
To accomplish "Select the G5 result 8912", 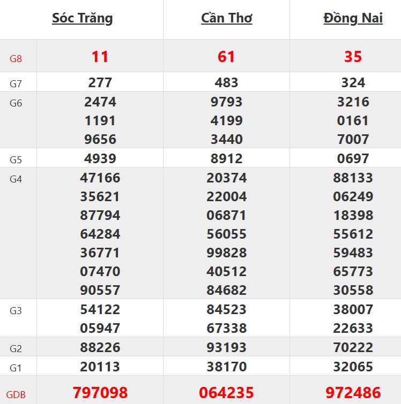I will tap(226, 159).
